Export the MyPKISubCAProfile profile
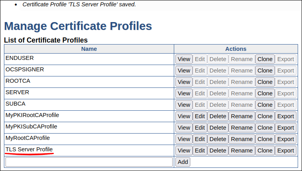Viewport: 302px width, 171px height. point(285,128)
